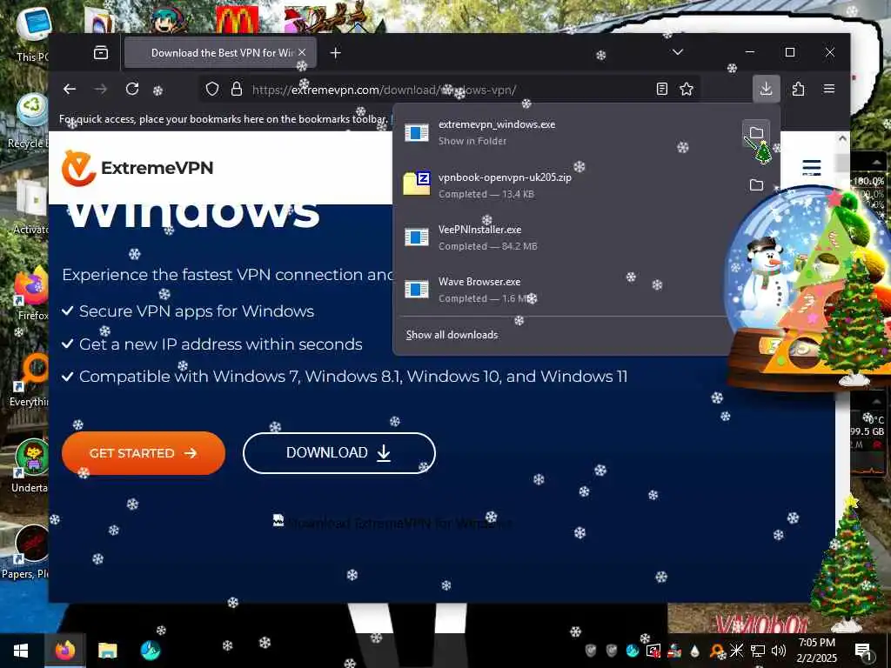Viewport: 891px width, 668px height.
Task: Open extremevpn_windows.exe download entry
Action: click(x=568, y=132)
